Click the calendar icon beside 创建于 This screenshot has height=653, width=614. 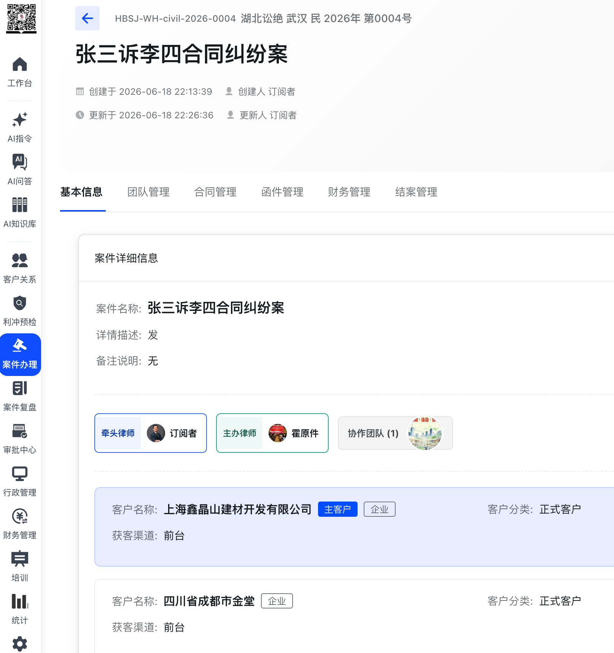tap(80, 91)
